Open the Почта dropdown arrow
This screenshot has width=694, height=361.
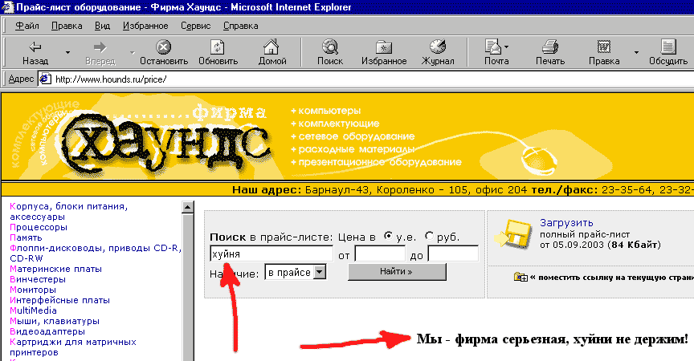pos(506,47)
